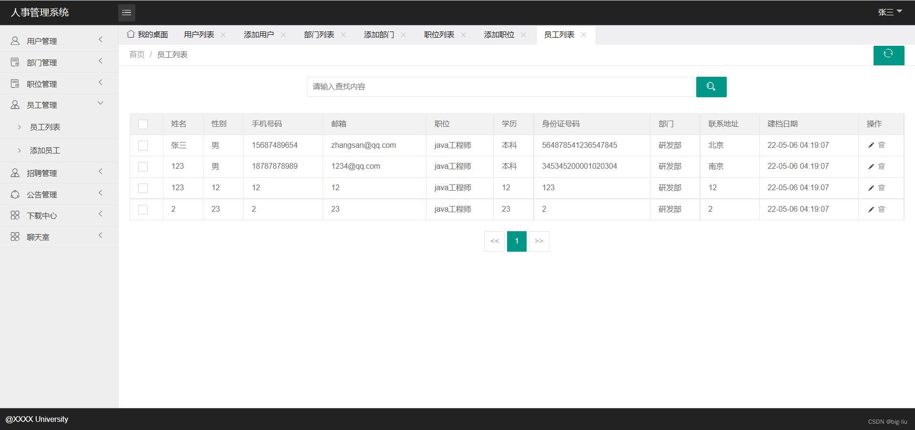The image size is (915, 430).
Task: Click the 聊天室 grid icon
Action: click(15, 237)
